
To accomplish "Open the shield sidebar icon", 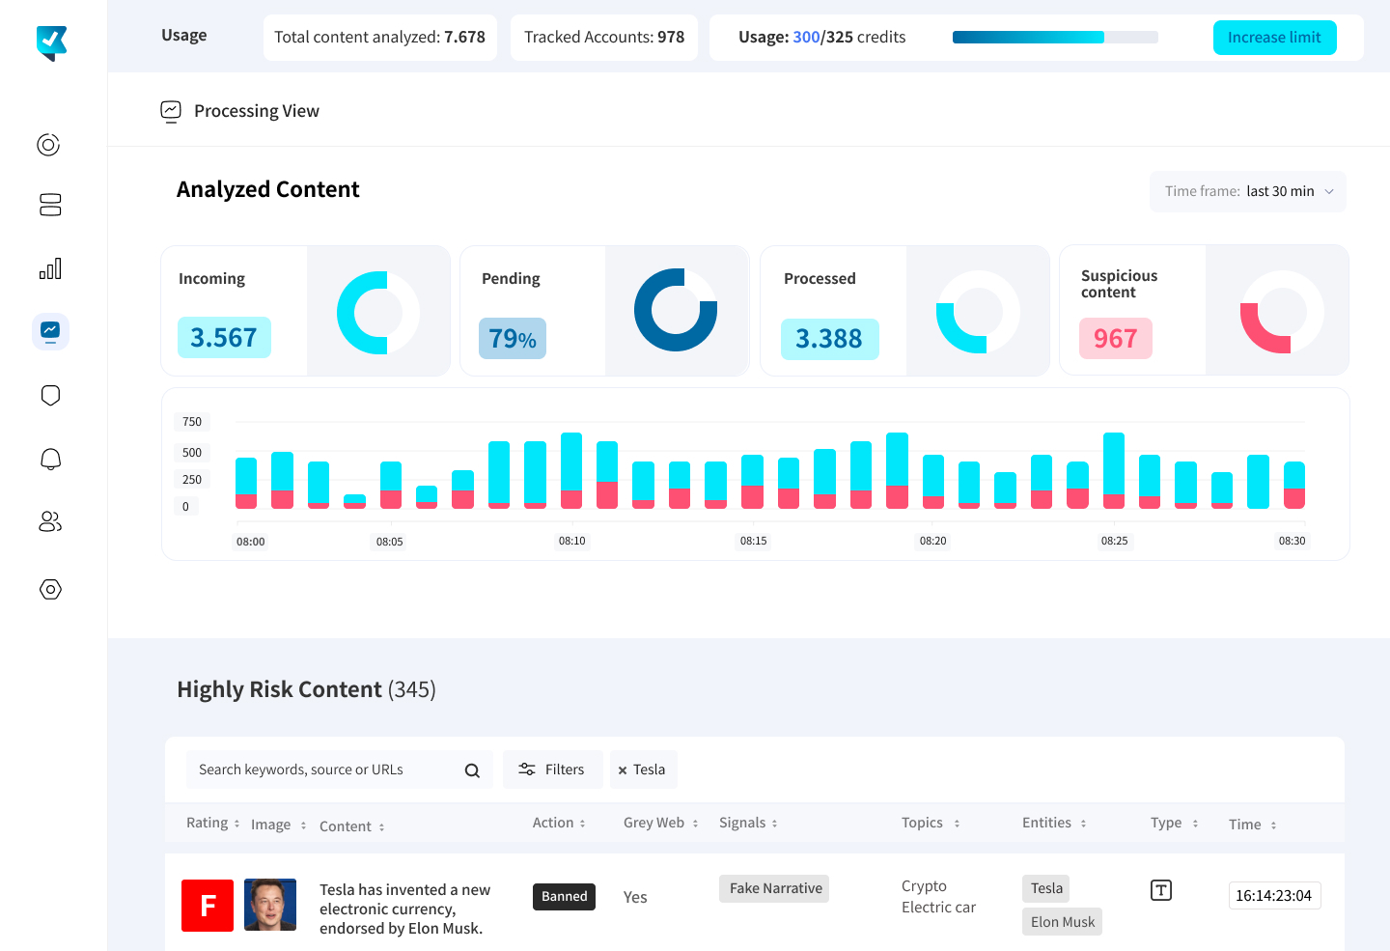I will (x=50, y=395).
